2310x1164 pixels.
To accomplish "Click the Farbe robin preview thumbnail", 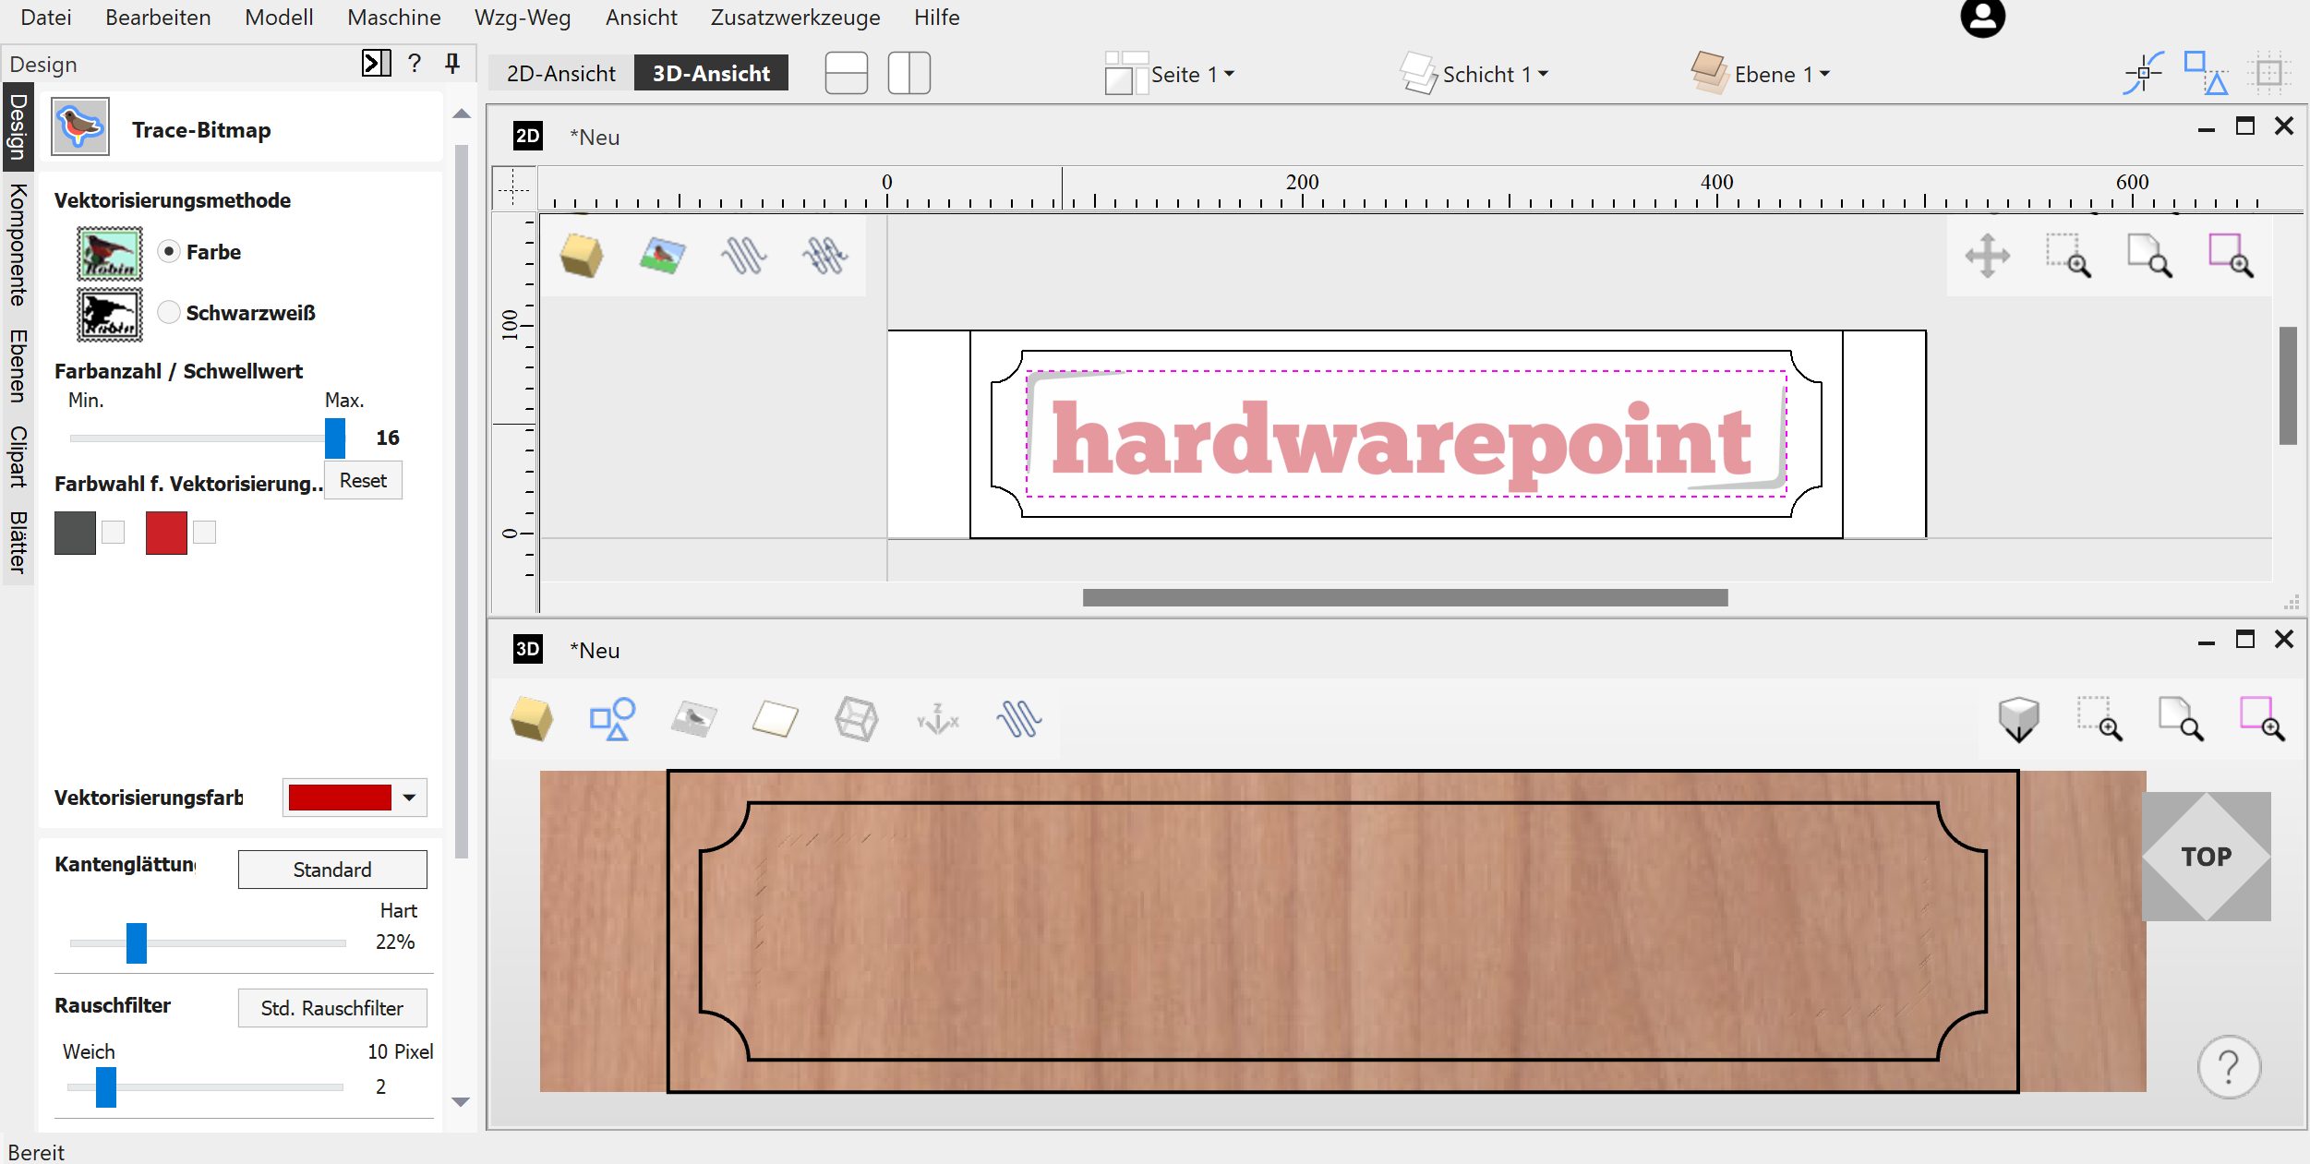I will (x=110, y=253).
